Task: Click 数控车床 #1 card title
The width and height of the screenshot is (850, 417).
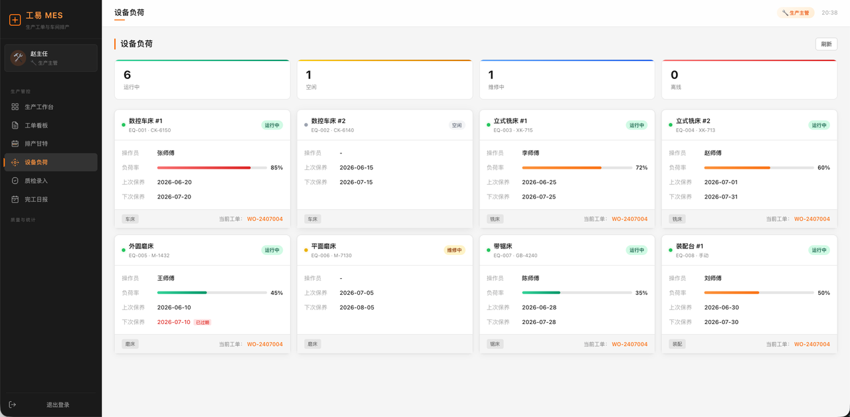Action: [x=145, y=121]
